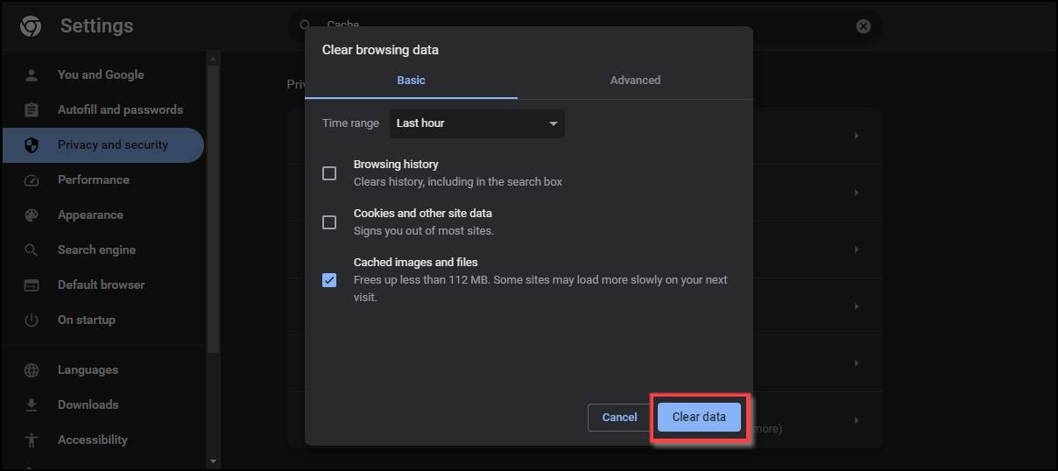
Task: Select the Appearance palette icon
Action: click(32, 215)
